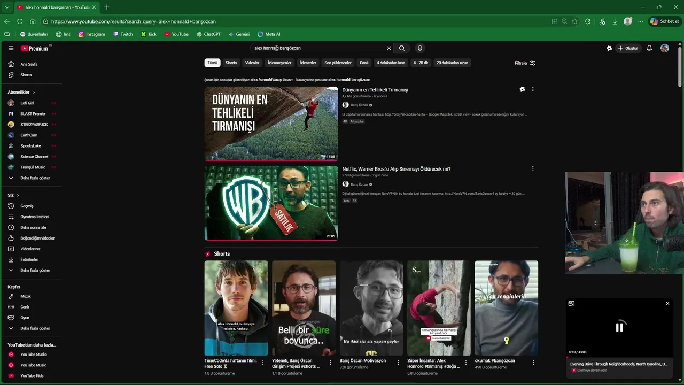Open the Twitch bookmark
This screenshot has width=684, height=385.
coord(123,34)
